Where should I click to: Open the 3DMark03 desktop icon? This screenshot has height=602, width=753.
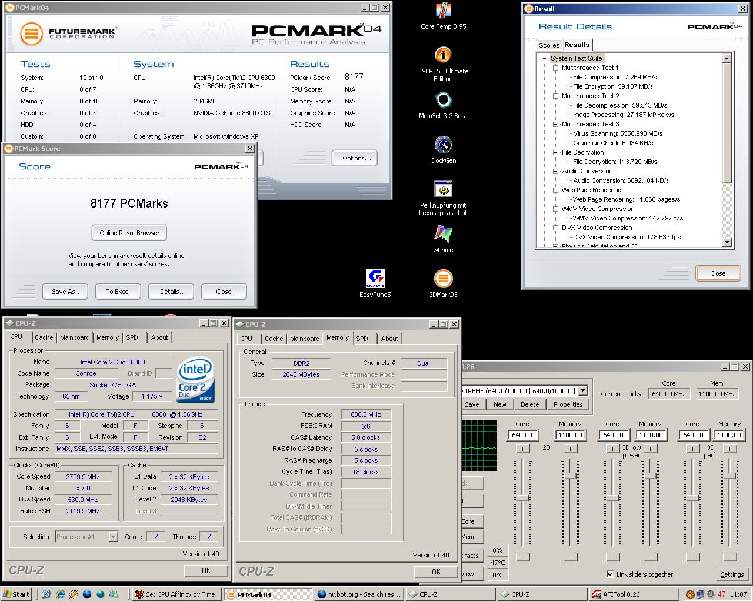click(x=443, y=279)
